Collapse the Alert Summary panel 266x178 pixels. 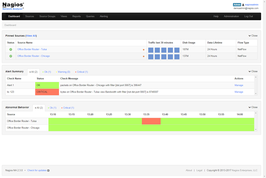253,72
